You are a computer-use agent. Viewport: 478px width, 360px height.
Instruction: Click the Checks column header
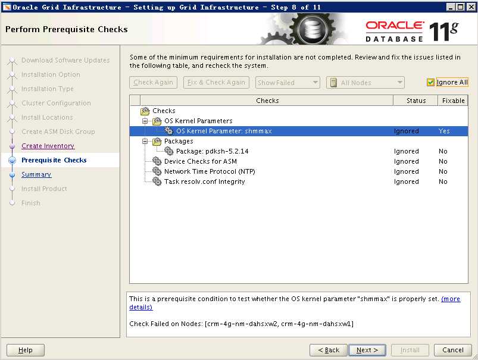coord(267,101)
